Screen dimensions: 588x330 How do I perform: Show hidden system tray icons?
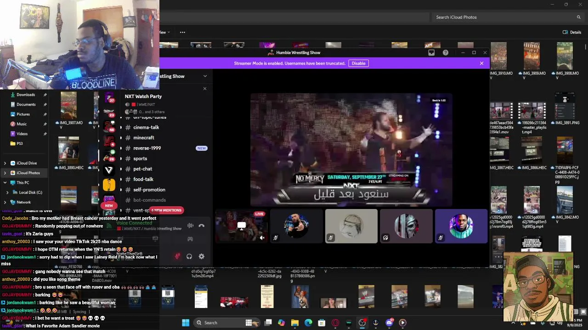(x=513, y=323)
